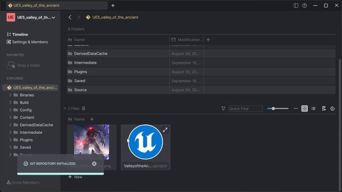Add a column to folders table
This screenshot has height=192, width=342.
[x=208, y=39]
